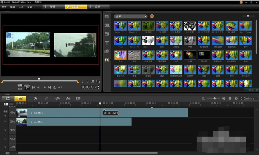
Task: Jump to start of the clip
Action: pyautogui.click(x=34, y=87)
